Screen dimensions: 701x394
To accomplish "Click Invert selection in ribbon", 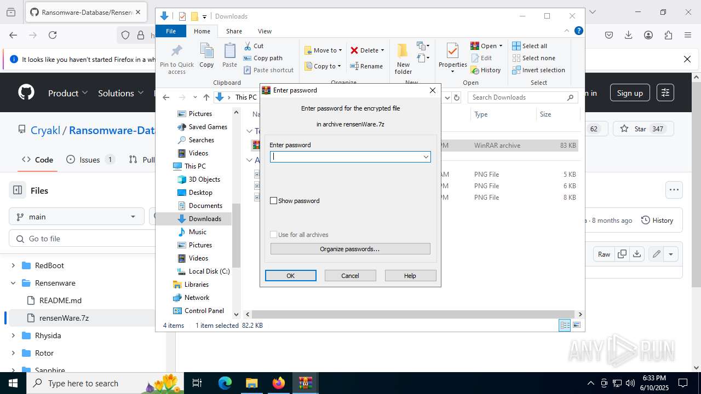I will click(538, 70).
